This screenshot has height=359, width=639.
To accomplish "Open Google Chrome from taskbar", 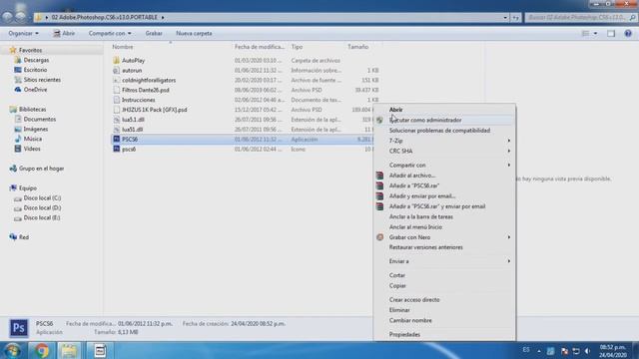I will [x=41, y=350].
